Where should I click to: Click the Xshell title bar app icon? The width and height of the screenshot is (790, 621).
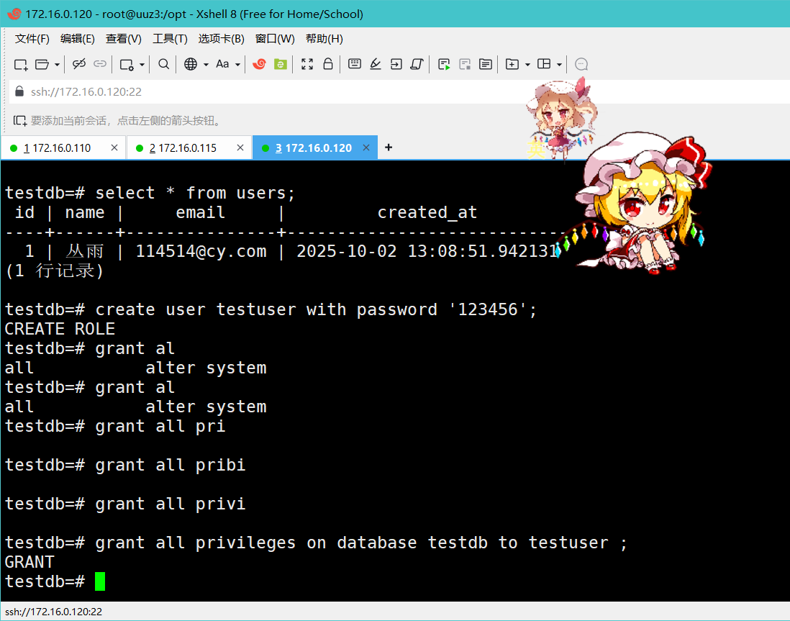[x=14, y=14]
